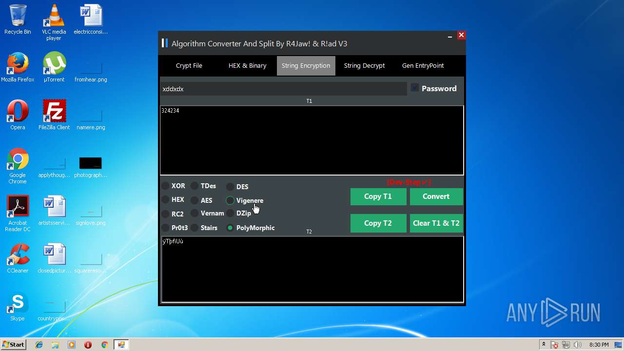The width and height of the screenshot is (624, 351).
Task: Open Acrobat Reader DC shortcut
Action: click(18, 214)
